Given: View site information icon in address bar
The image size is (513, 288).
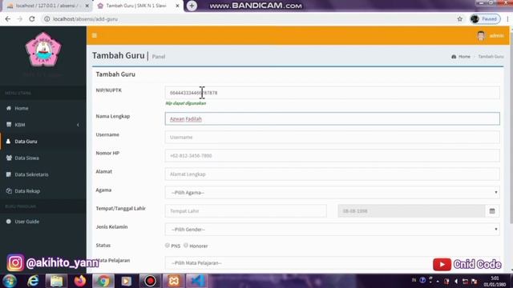Looking at the screenshot, I should [47, 19].
